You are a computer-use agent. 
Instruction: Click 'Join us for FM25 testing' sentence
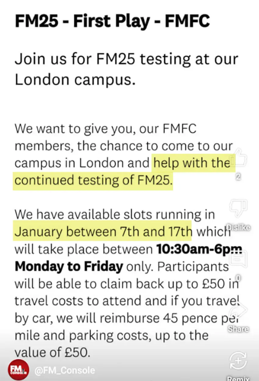point(127,59)
